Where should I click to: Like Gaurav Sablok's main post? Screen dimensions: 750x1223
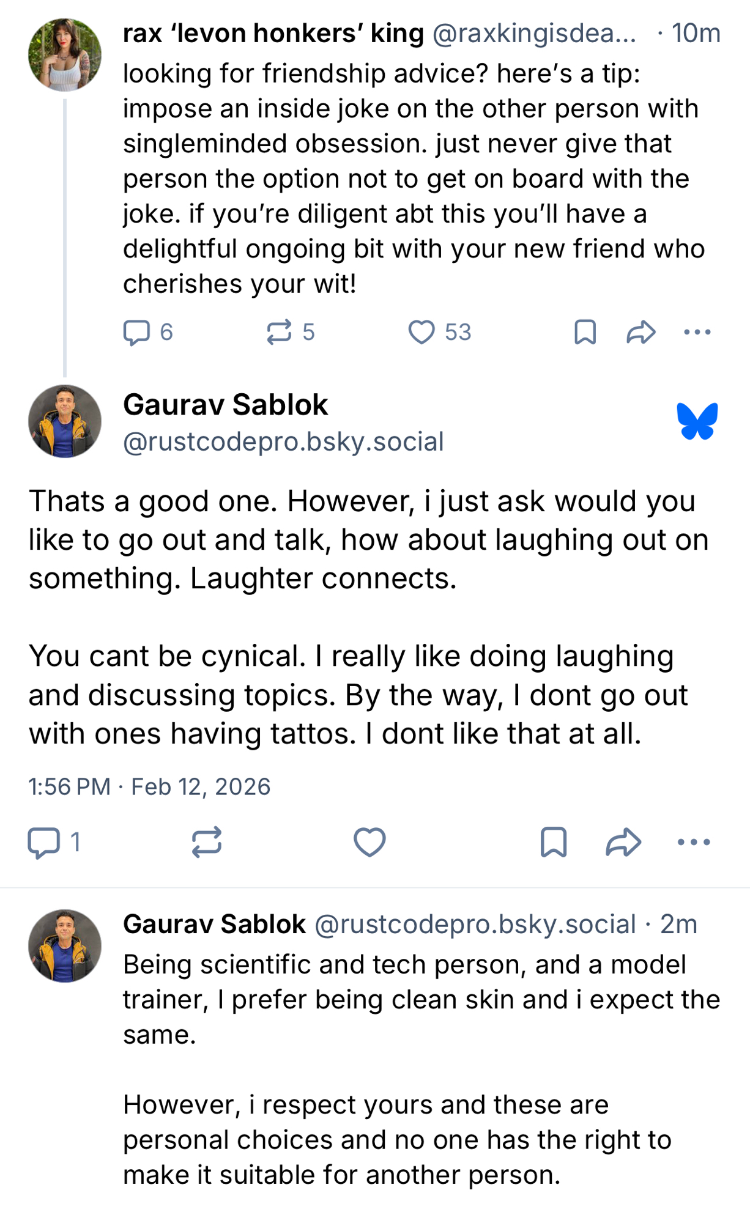[369, 842]
